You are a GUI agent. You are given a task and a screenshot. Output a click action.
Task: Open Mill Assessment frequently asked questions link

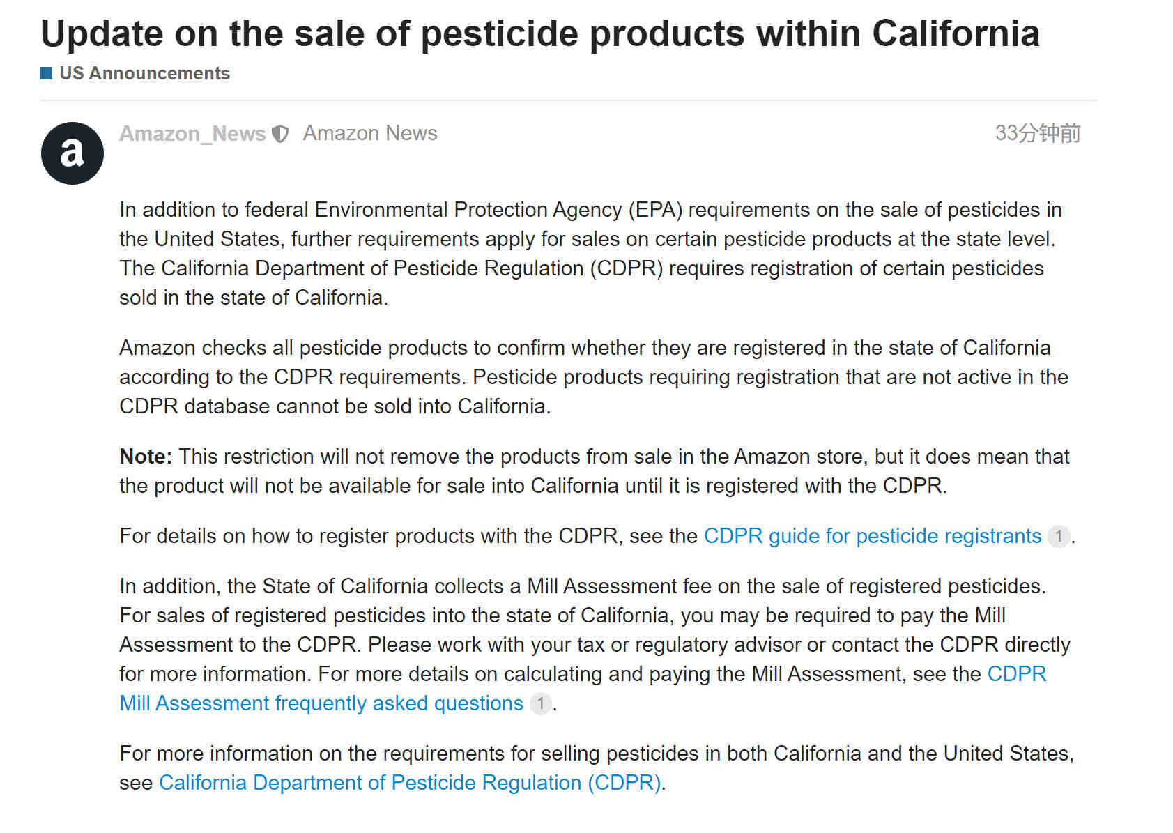coord(321,703)
